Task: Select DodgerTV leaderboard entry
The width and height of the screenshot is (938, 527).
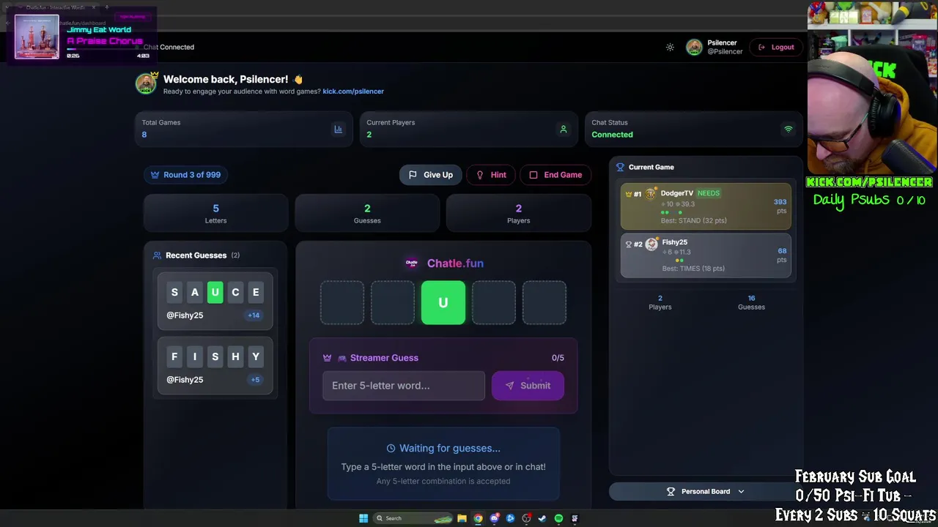Action: pos(706,206)
